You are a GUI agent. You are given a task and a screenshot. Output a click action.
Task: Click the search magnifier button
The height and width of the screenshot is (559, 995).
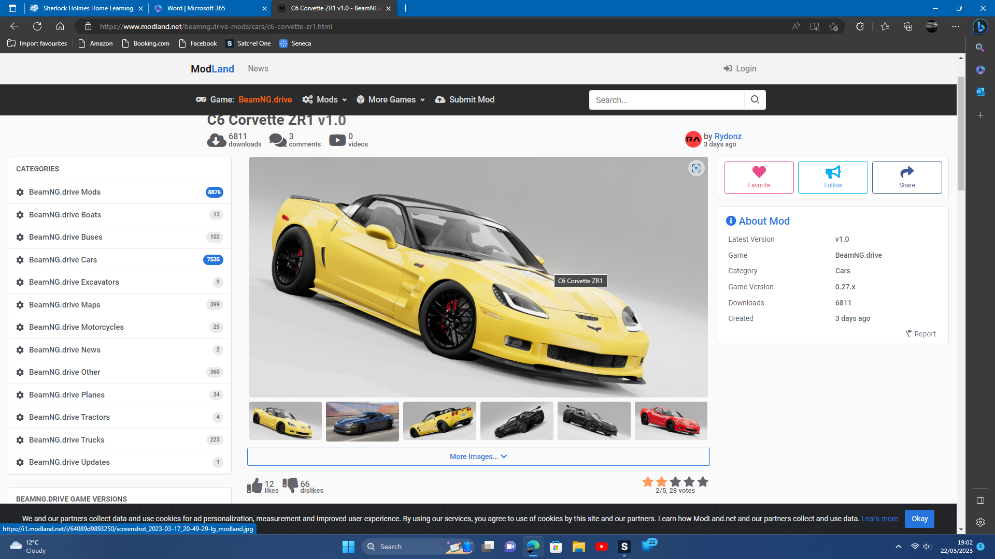tap(755, 100)
